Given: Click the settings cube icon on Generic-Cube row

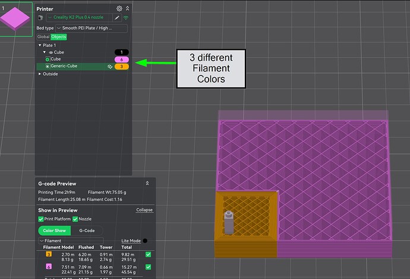Looking at the screenshot, I should click(x=110, y=67).
